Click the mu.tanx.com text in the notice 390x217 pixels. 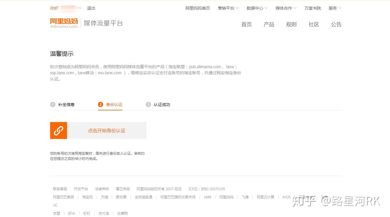click(110, 73)
